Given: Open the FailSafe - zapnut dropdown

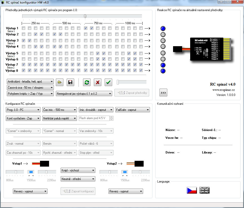Looking at the screenshot, I should [133, 110].
